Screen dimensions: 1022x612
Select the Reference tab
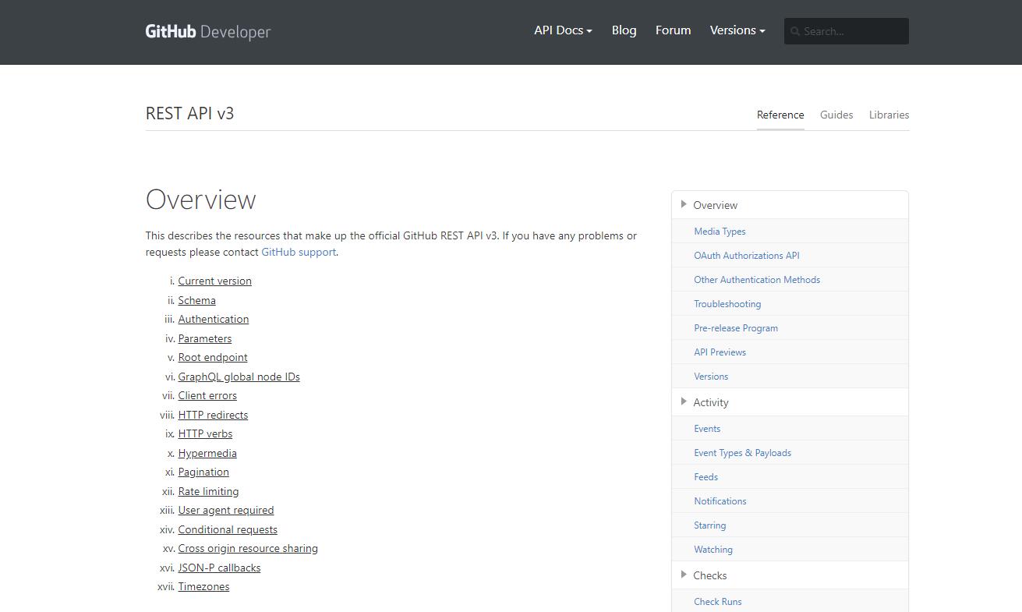click(780, 115)
